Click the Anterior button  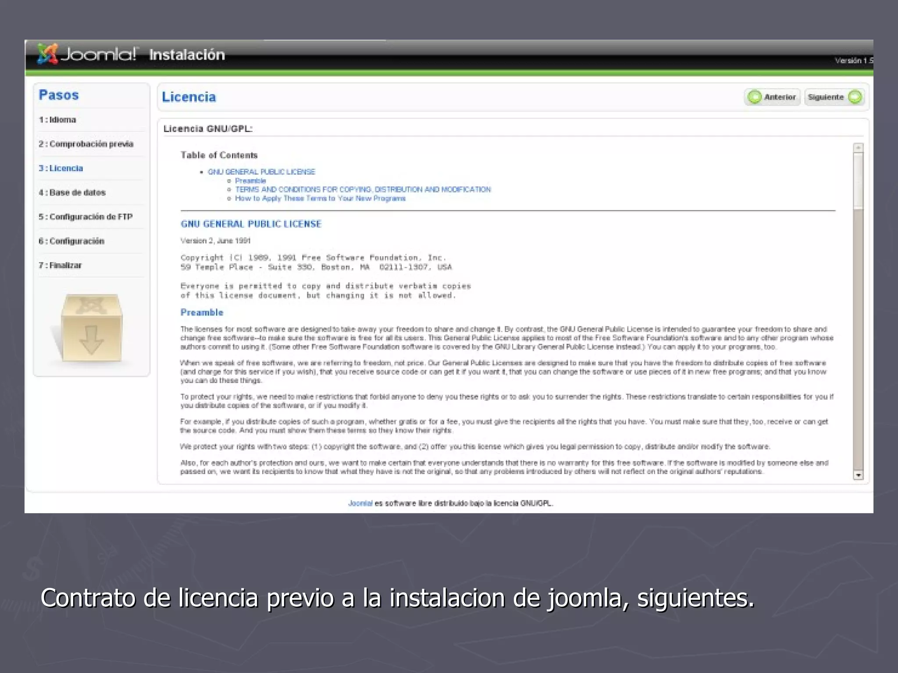click(x=772, y=97)
